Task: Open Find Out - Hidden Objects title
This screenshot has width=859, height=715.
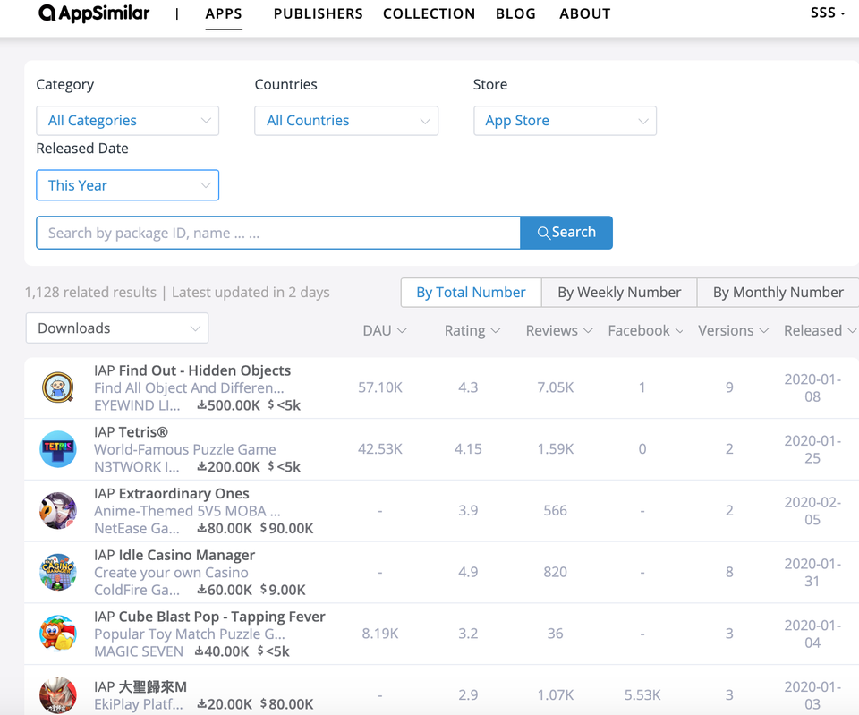Action: click(205, 370)
